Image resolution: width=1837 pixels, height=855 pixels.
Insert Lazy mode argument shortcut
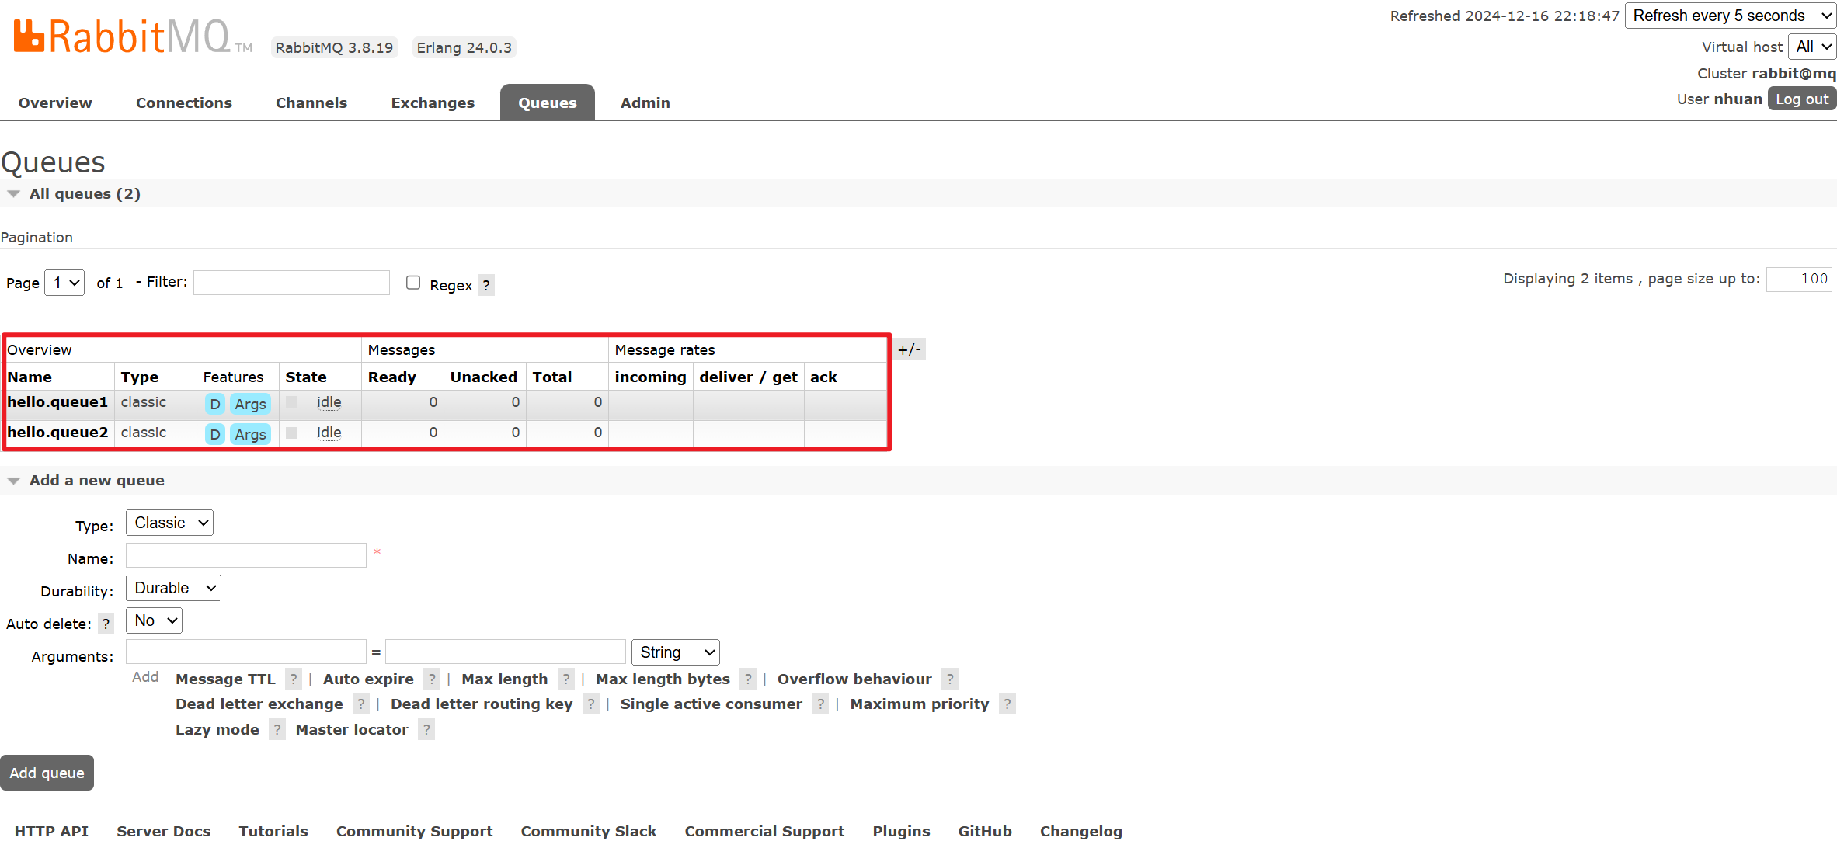217,729
